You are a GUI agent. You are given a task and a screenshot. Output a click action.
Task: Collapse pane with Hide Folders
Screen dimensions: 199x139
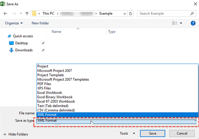click(x=16, y=134)
